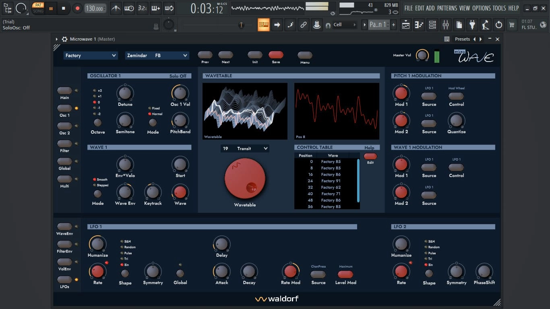Open the Playlist window icon
Viewport: 550px width, 309px height.
406,25
